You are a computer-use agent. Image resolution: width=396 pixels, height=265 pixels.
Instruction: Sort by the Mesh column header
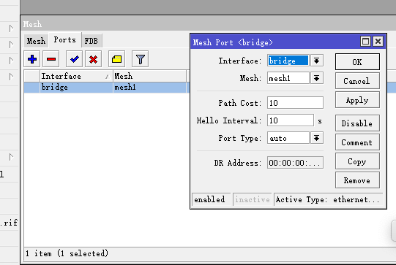149,76
